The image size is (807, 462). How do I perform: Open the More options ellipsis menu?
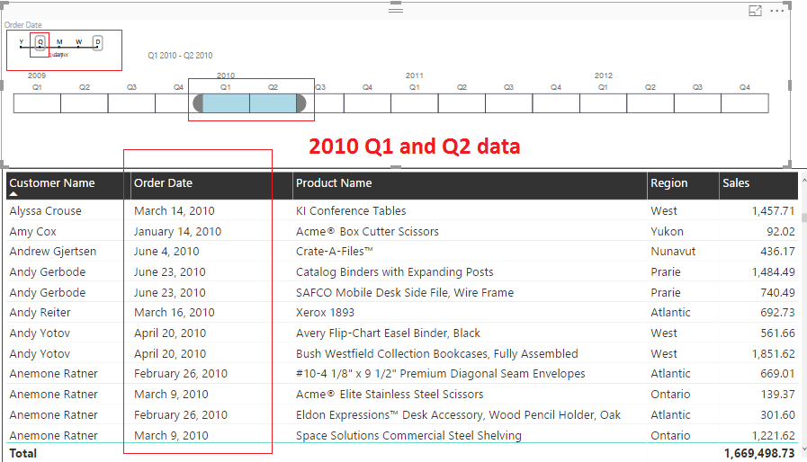[777, 11]
